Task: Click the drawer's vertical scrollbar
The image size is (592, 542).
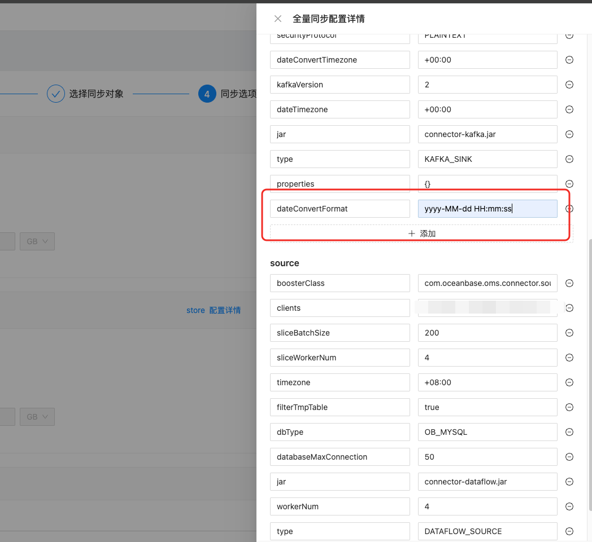Action: (x=590, y=374)
